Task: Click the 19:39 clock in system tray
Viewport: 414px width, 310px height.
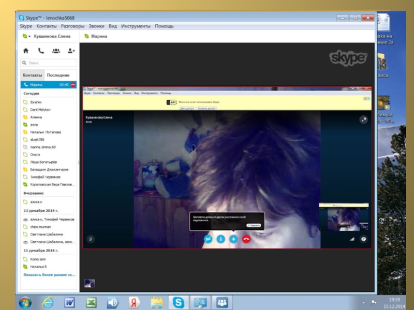Action: pyautogui.click(x=394, y=300)
